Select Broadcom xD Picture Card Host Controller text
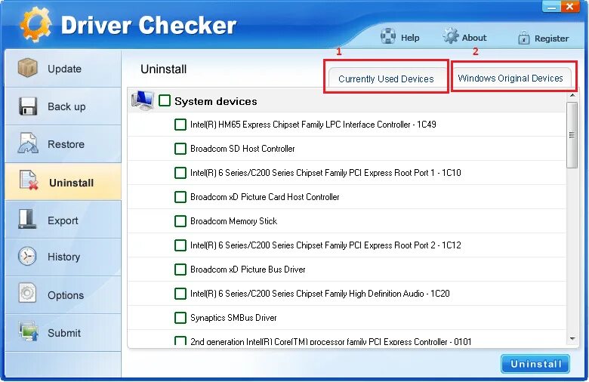589x382 pixels. click(265, 197)
